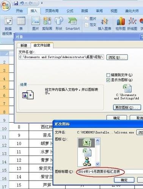Switch to the 插入 ribbon tab
This screenshot has width=143, height=189.
pos(34,11)
